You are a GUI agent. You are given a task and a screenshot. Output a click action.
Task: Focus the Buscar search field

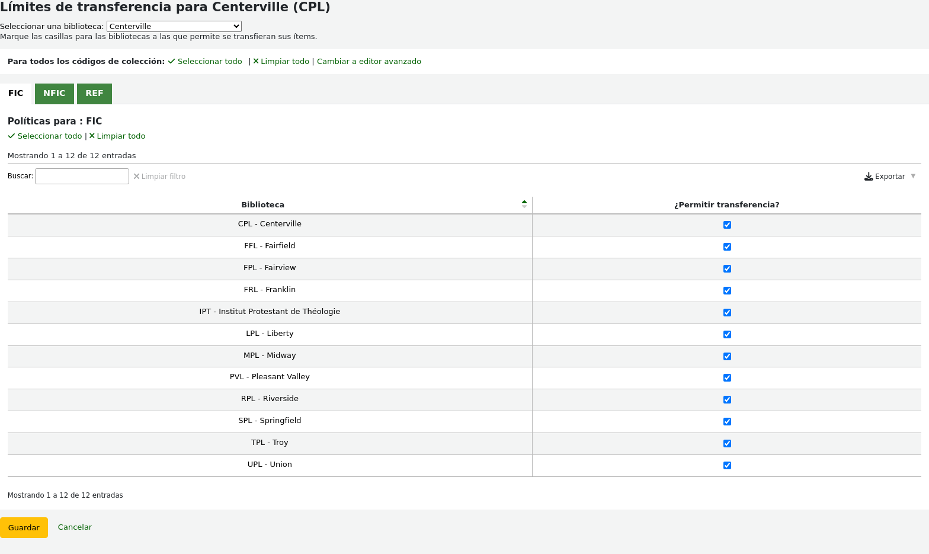(x=82, y=177)
